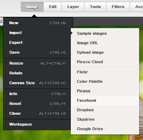
Task: Import from Google Drive
Action: pyautogui.click(x=105, y=129)
